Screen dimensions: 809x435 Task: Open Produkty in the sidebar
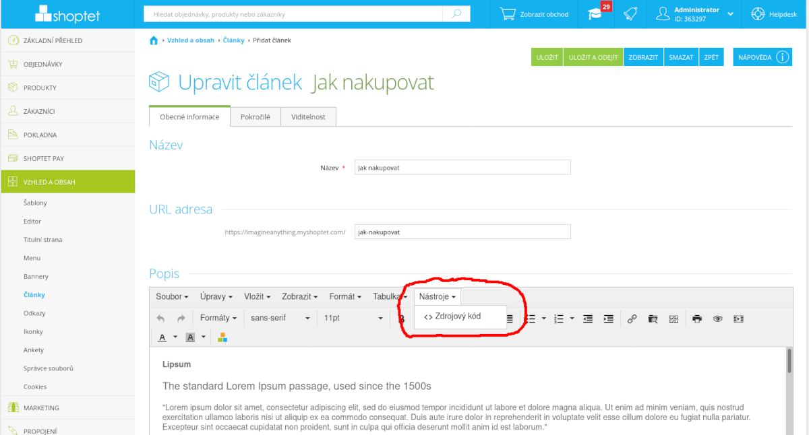67,88
